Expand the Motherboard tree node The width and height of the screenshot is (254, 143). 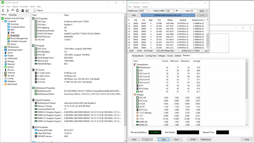[x=2, y=47]
